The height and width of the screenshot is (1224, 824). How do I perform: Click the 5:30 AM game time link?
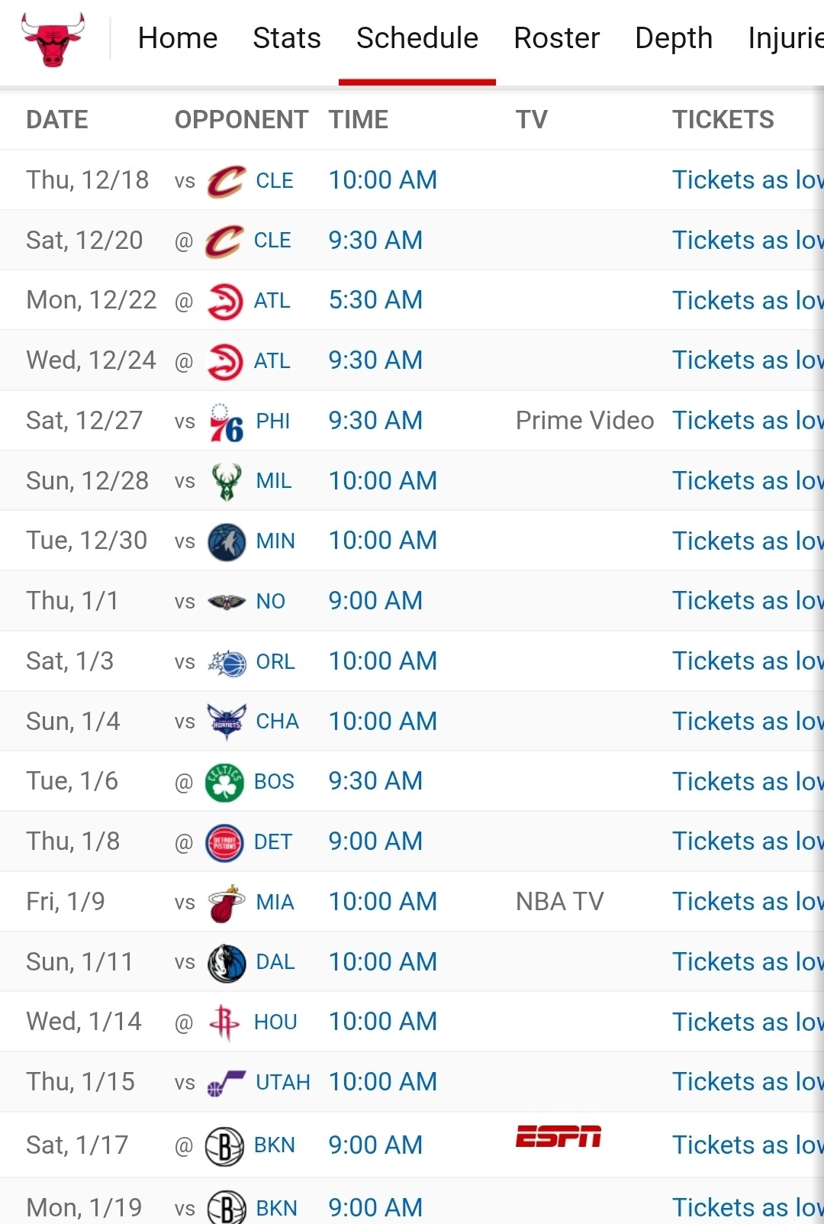click(375, 300)
